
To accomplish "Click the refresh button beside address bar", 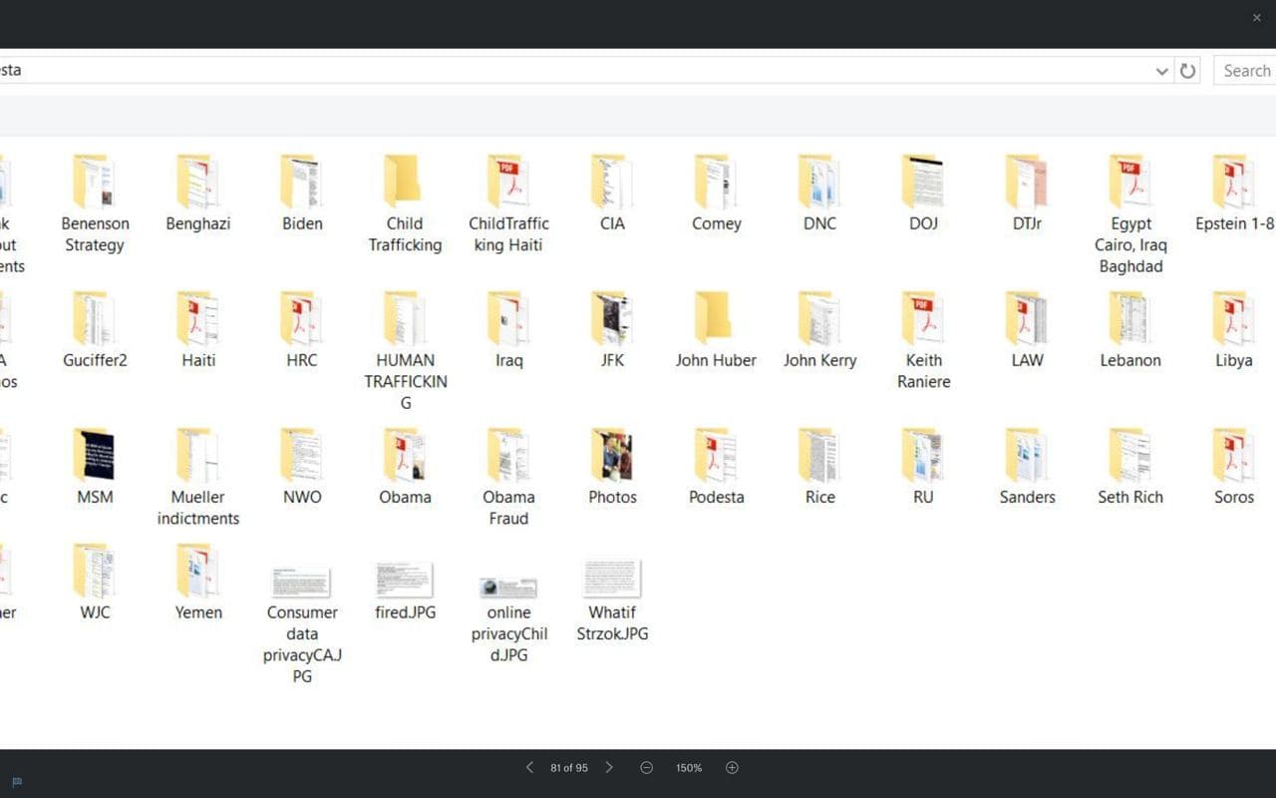I will pos(1187,71).
